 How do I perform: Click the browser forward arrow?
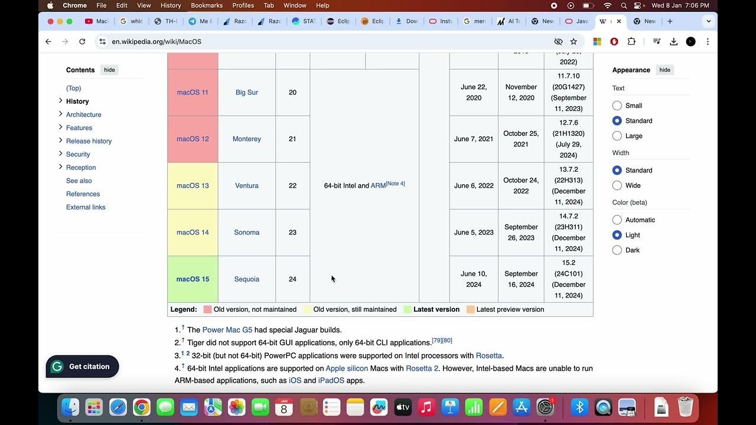(65, 41)
